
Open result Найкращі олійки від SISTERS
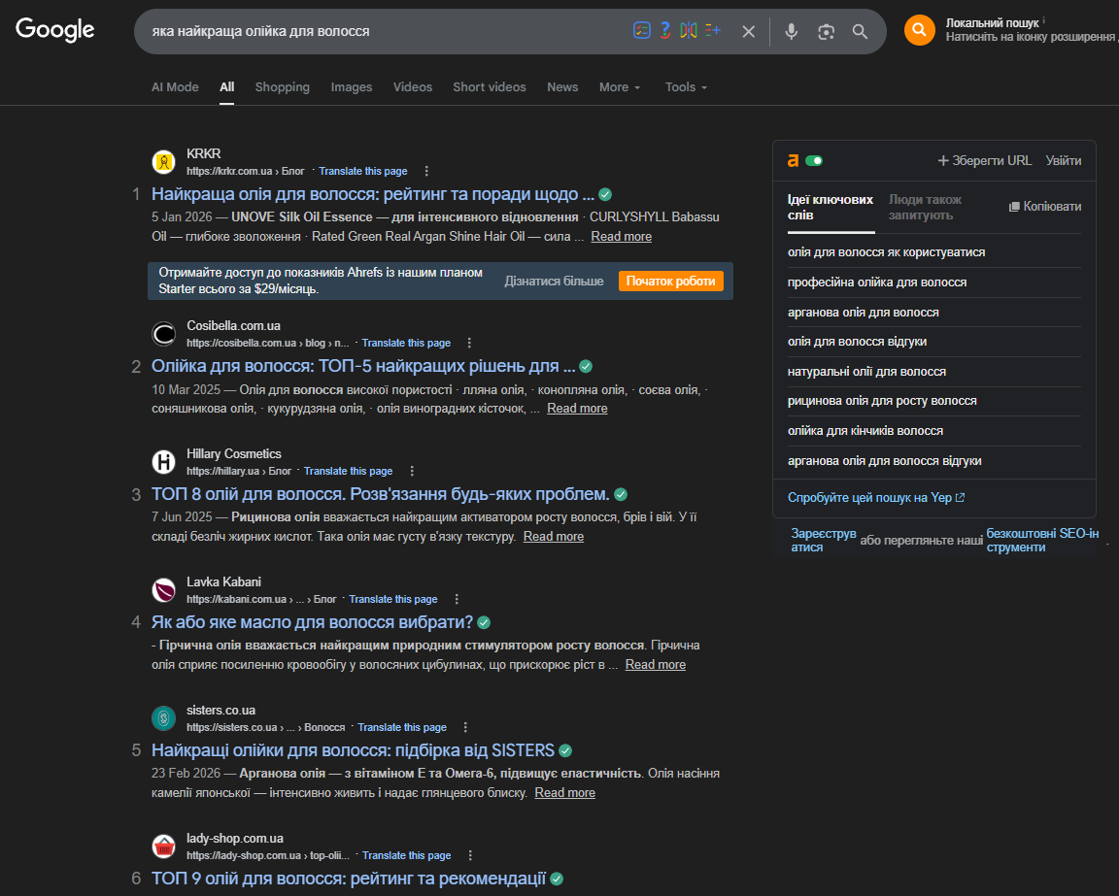click(x=353, y=750)
